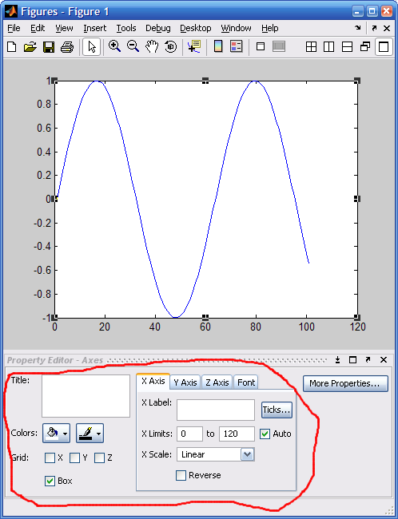Open the Insert menu

point(95,28)
